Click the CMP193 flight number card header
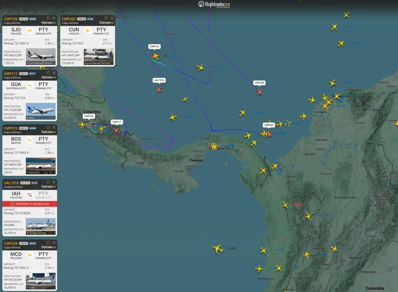398x292 pixels. click(11, 19)
